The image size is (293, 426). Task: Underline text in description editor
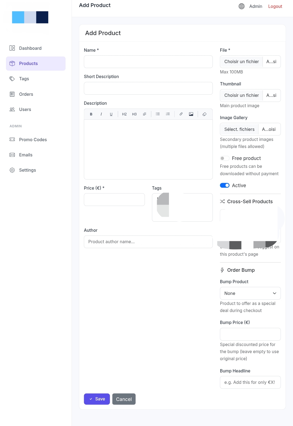point(111,114)
